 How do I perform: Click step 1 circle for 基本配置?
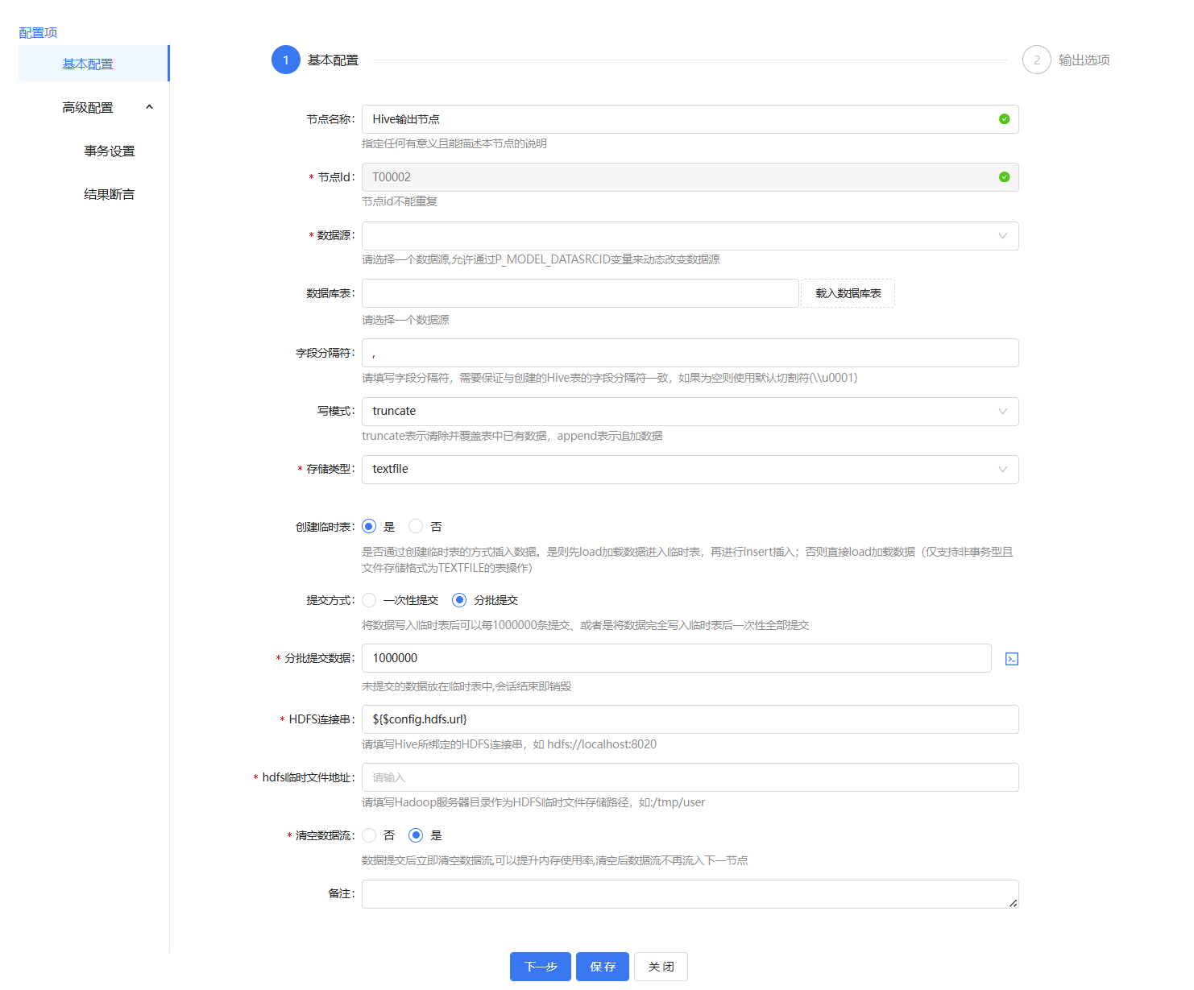click(x=286, y=60)
